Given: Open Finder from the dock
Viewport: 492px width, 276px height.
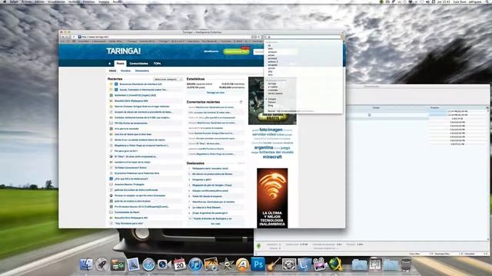Looking at the screenshot, I should pyautogui.click(x=86, y=264).
